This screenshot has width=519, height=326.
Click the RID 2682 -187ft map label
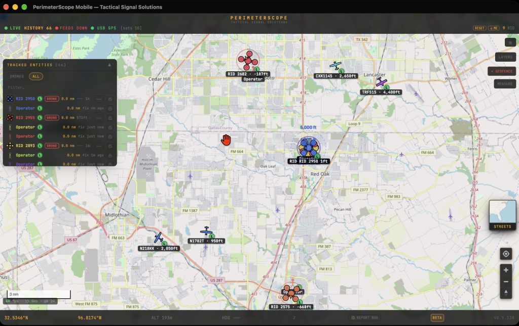click(248, 74)
